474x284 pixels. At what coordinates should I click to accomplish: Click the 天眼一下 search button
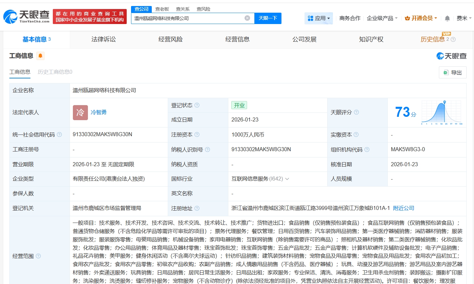click(x=268, y=18)
